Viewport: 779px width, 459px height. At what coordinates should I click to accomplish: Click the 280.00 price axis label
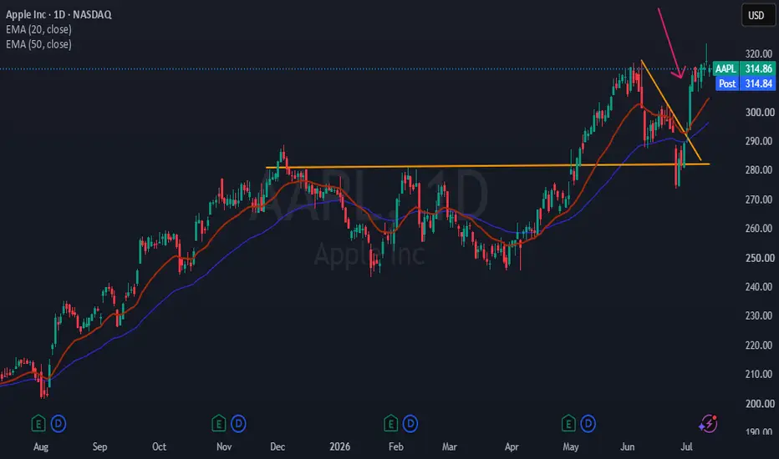pos(759,169)
